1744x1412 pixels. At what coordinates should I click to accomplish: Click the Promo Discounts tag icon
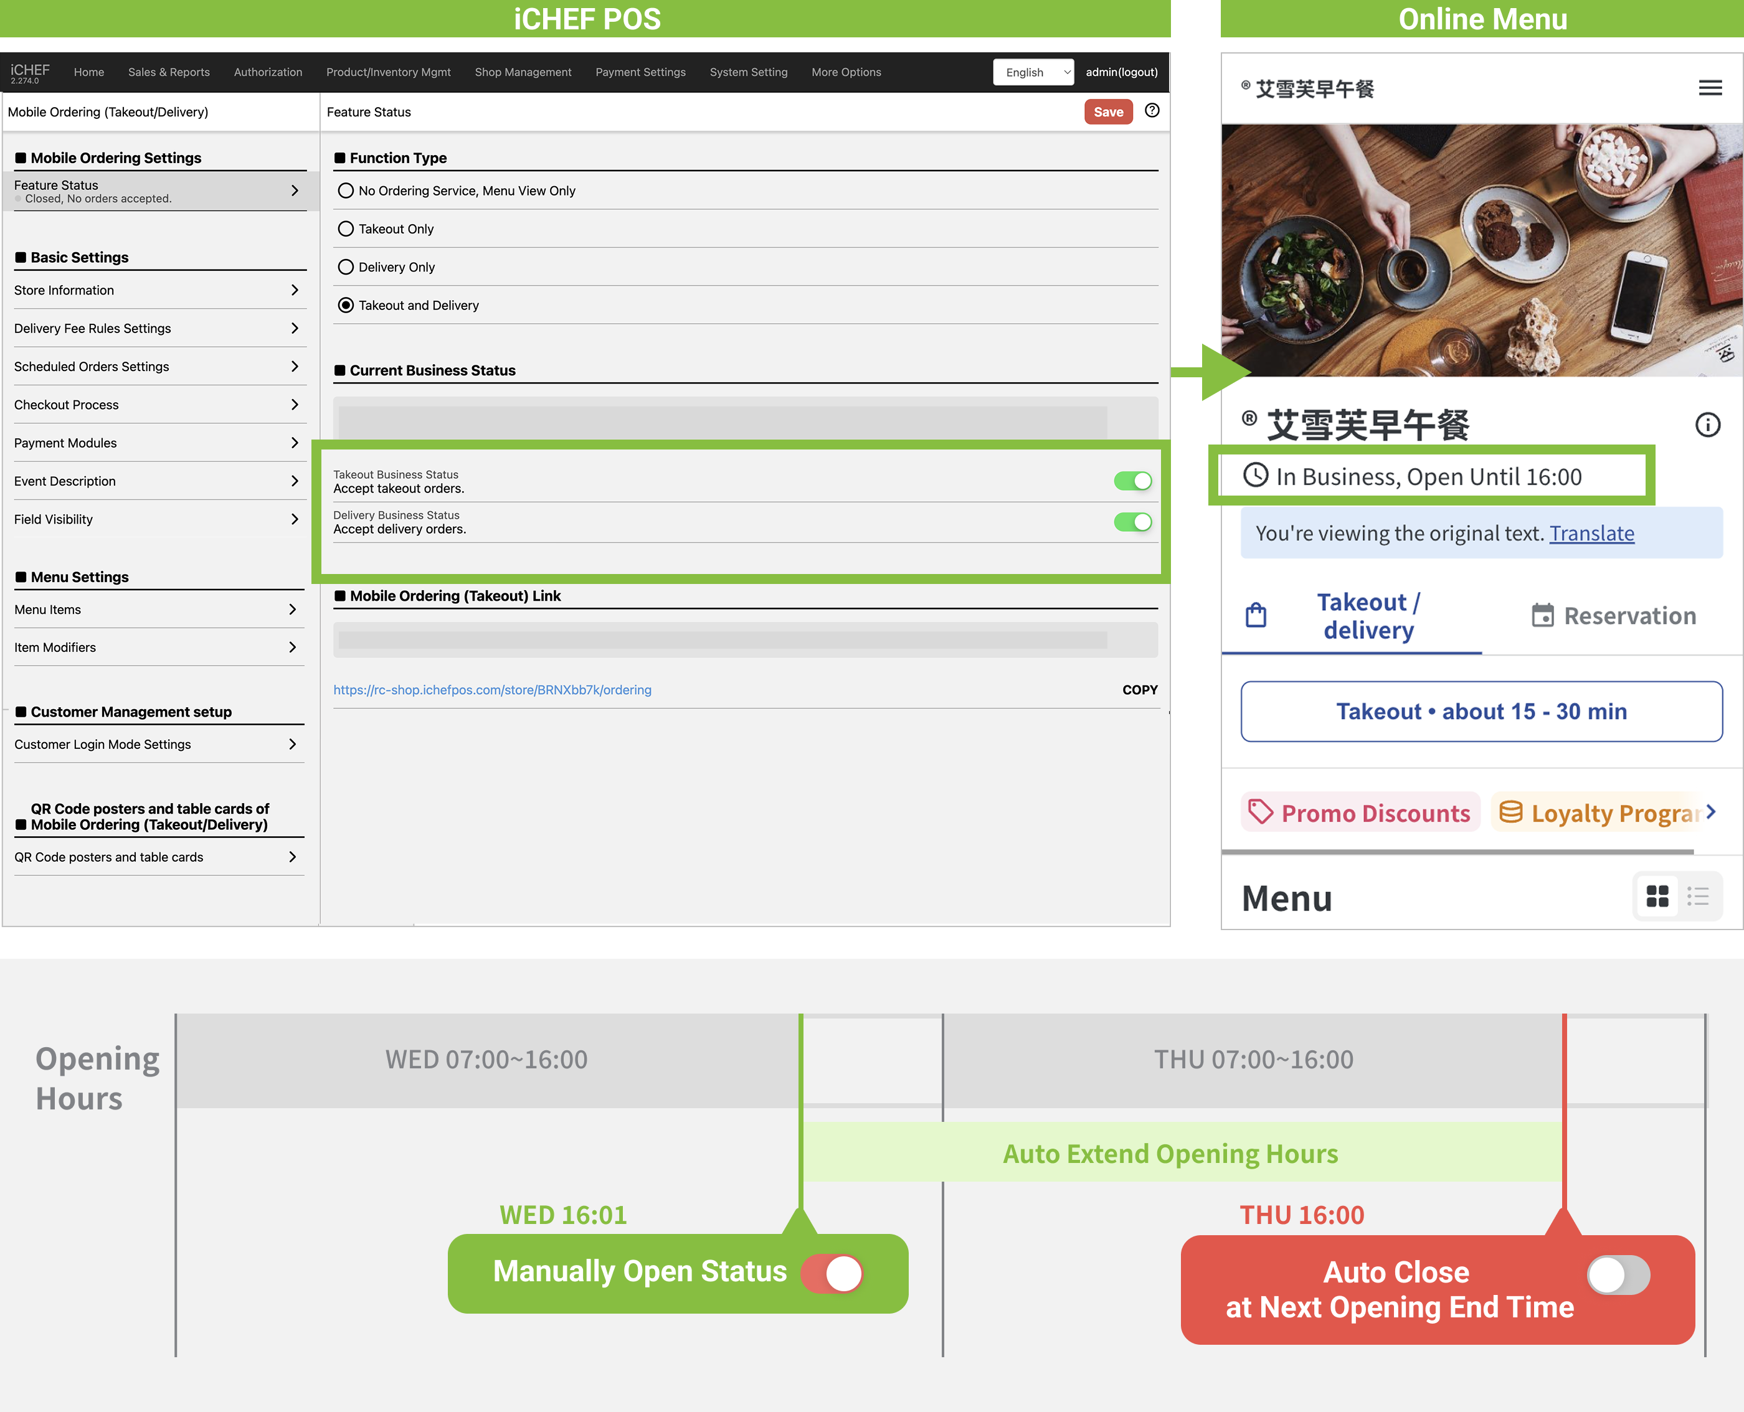1261,812
